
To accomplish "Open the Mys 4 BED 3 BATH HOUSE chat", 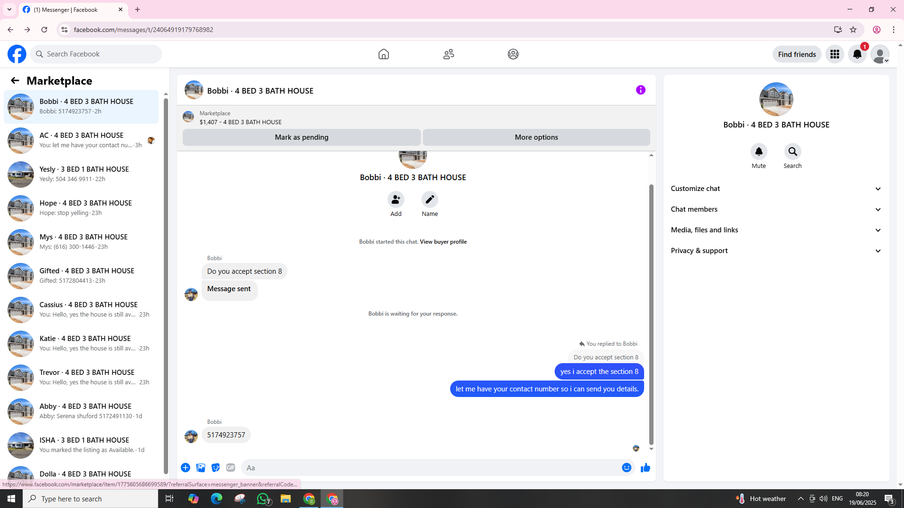I will click(81, 242).
